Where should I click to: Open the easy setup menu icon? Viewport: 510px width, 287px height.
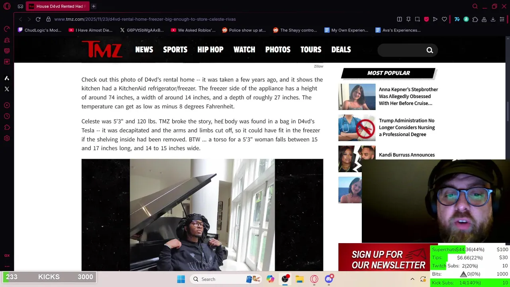tap(502, 19)
